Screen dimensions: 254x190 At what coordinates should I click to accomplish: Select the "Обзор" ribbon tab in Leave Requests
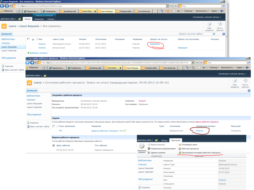click(27, 19)
